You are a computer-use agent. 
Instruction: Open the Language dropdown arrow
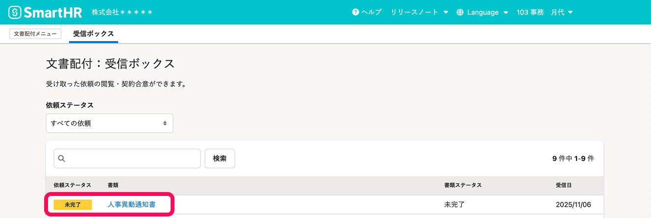(x=506, y=12)
